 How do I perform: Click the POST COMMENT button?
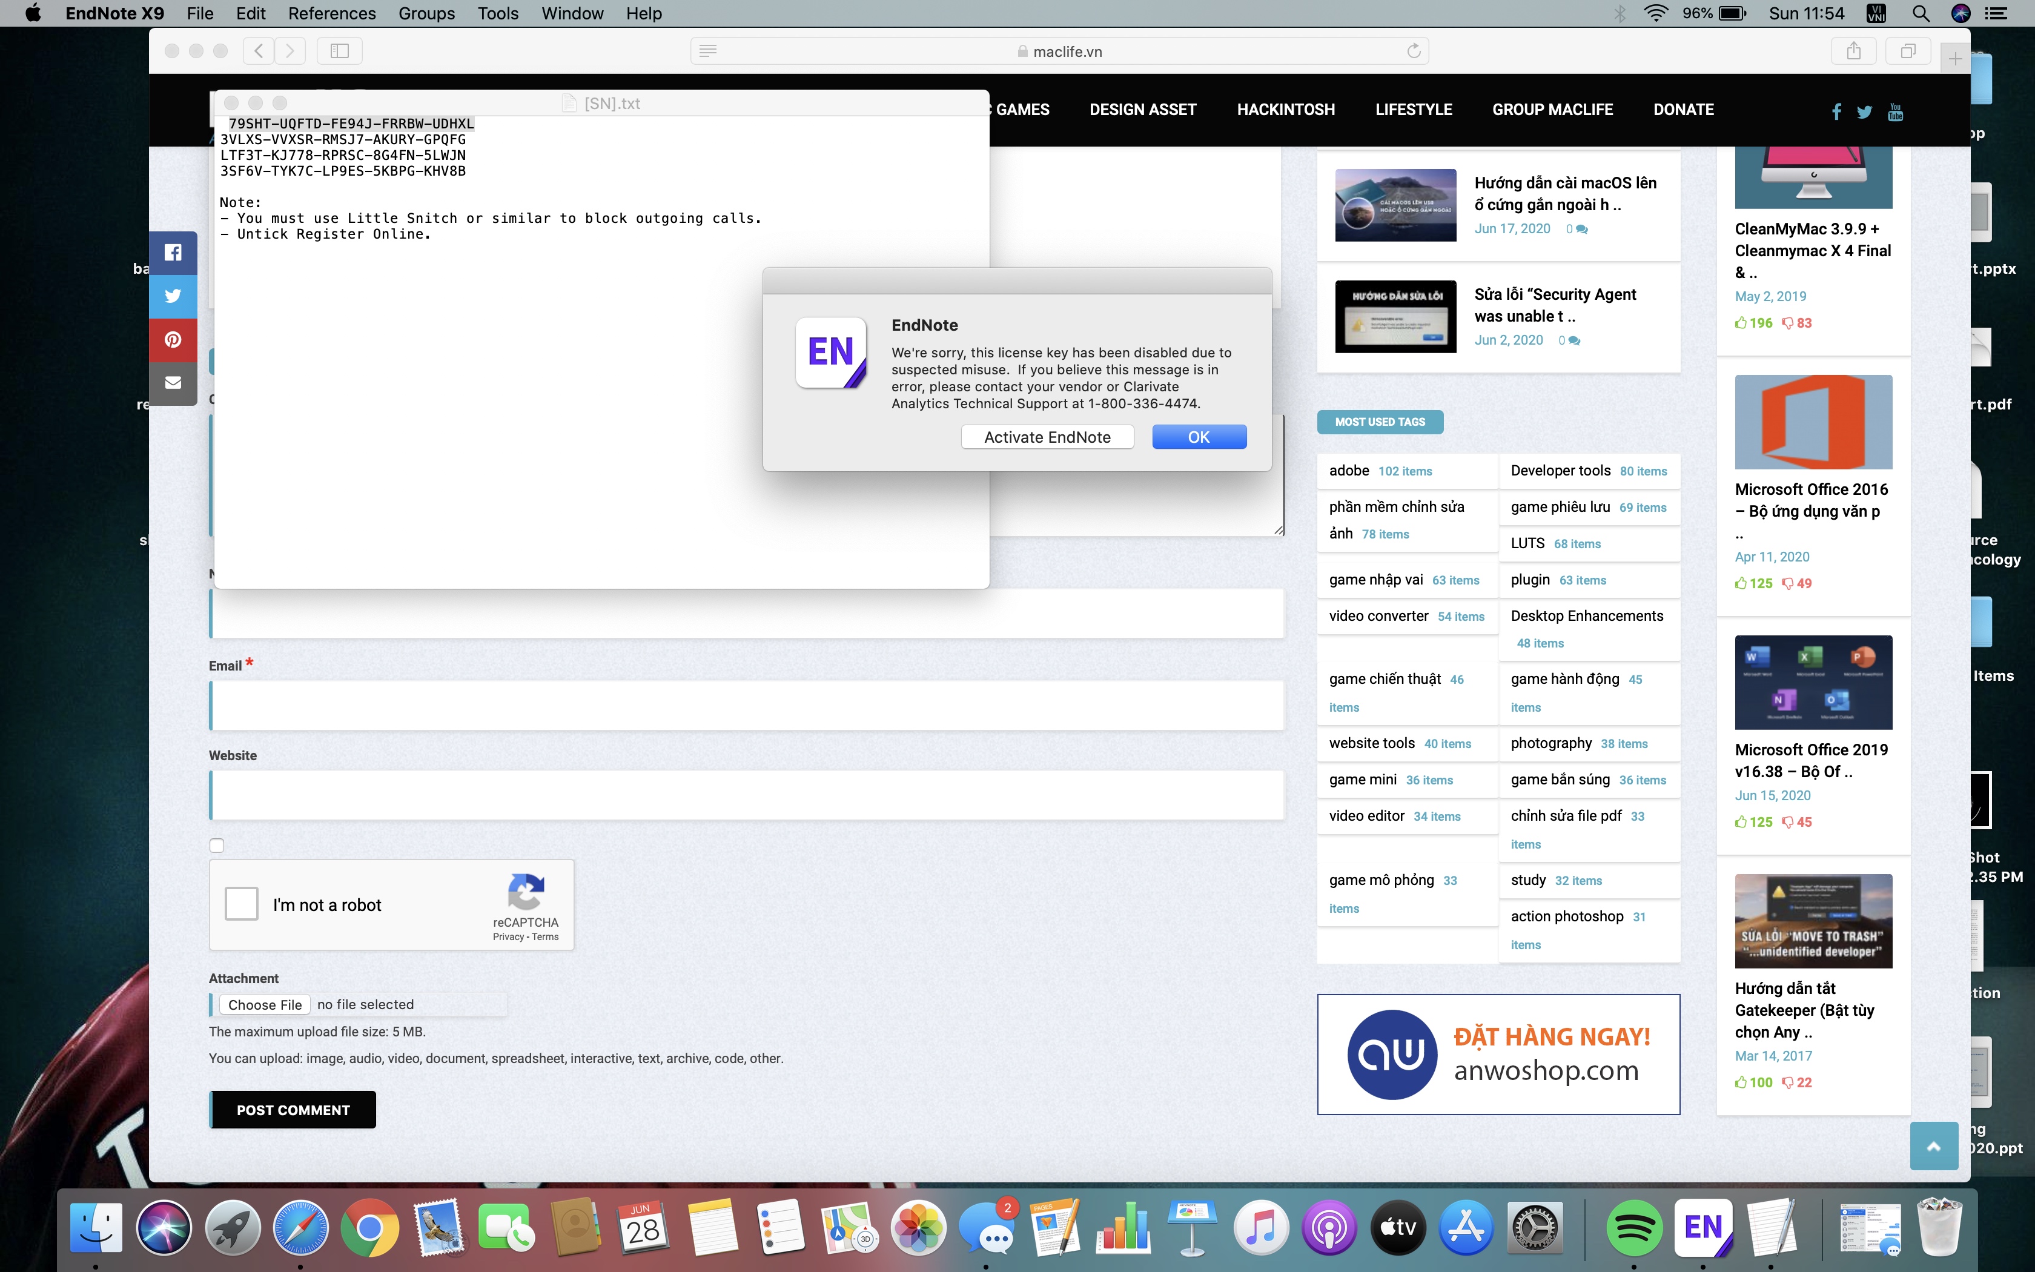pyautogui.click(x=293, y=1110)
